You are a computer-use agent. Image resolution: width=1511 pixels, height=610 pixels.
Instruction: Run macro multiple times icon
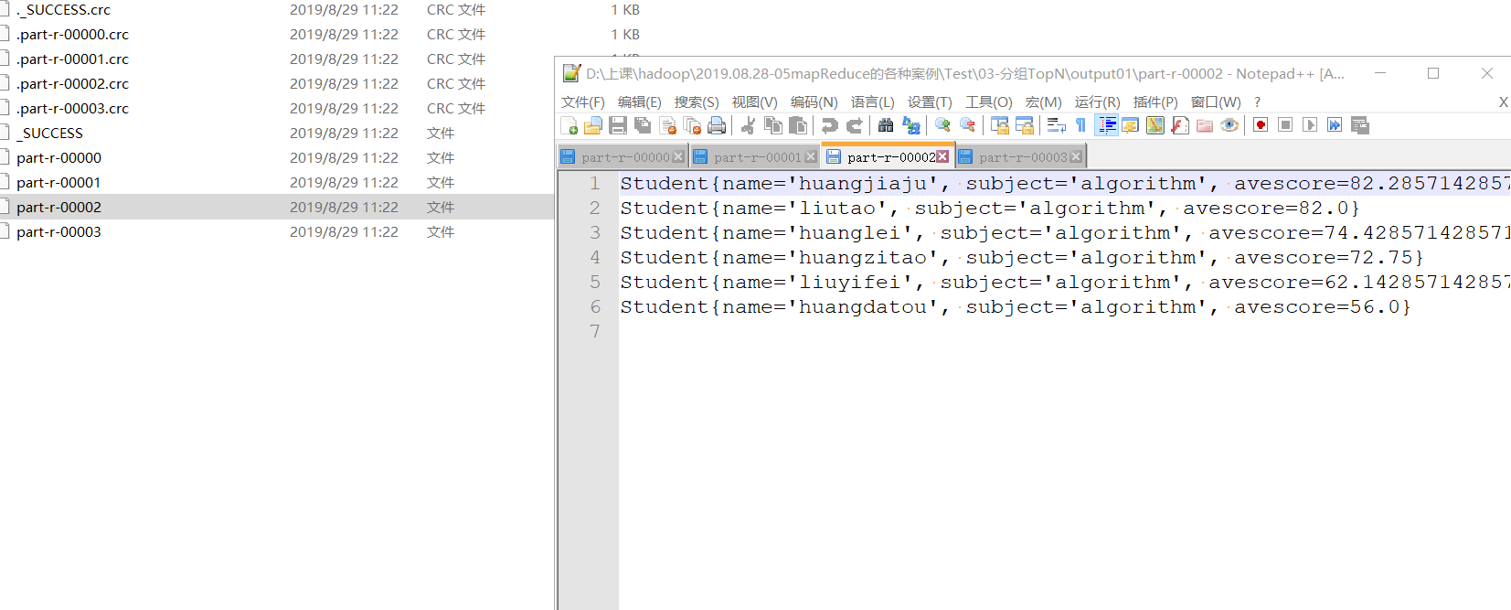pyautogui.click(x=1335, y=125)
